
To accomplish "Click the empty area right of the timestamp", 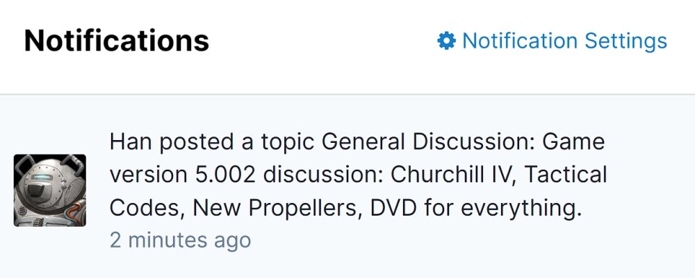I will click(452, 240).
